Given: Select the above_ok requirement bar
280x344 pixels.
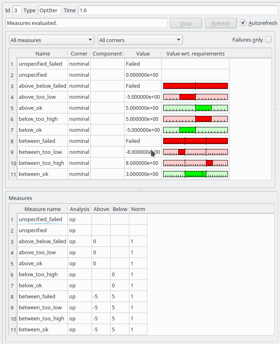Looking at the screenshot, I should [x=195, y=108].
